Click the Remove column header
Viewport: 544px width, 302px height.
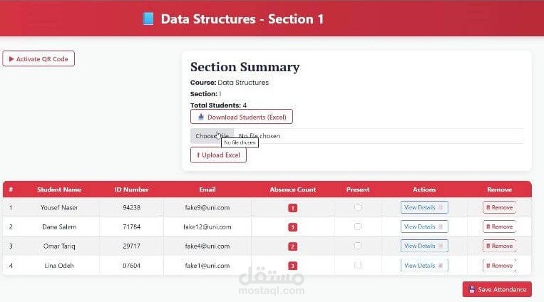point(499,189)
